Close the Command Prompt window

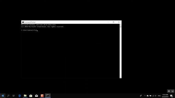(x=119, y=22)
